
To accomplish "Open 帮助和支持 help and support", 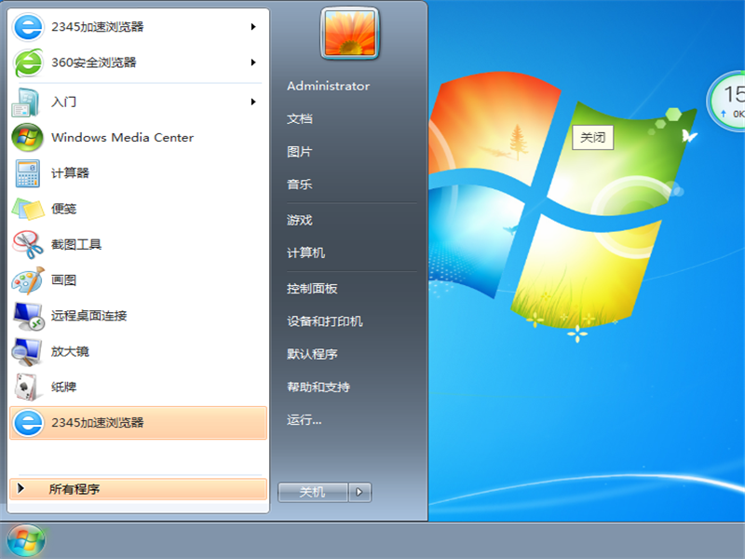I will (318, 387).
